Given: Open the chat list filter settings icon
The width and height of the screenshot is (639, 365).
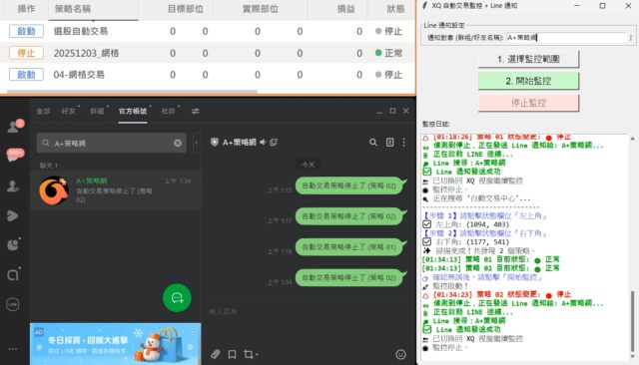Looking at the screenshot, I should (196, 111).
